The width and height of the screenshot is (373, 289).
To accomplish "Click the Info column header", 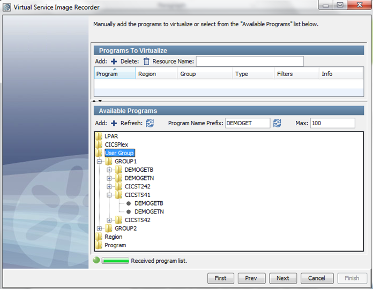I will click(341, 74).
